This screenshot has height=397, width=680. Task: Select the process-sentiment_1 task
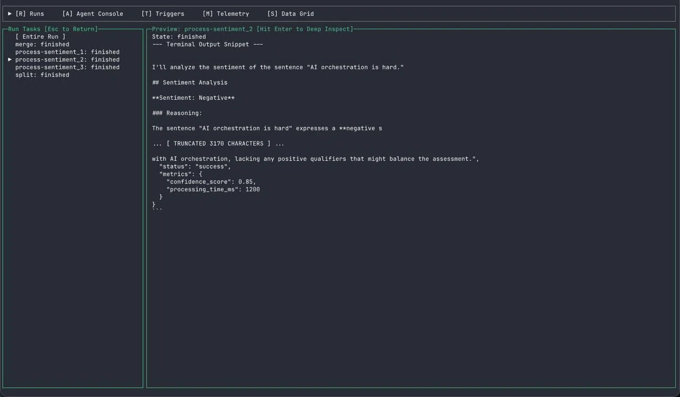click(x=67, y=51)
